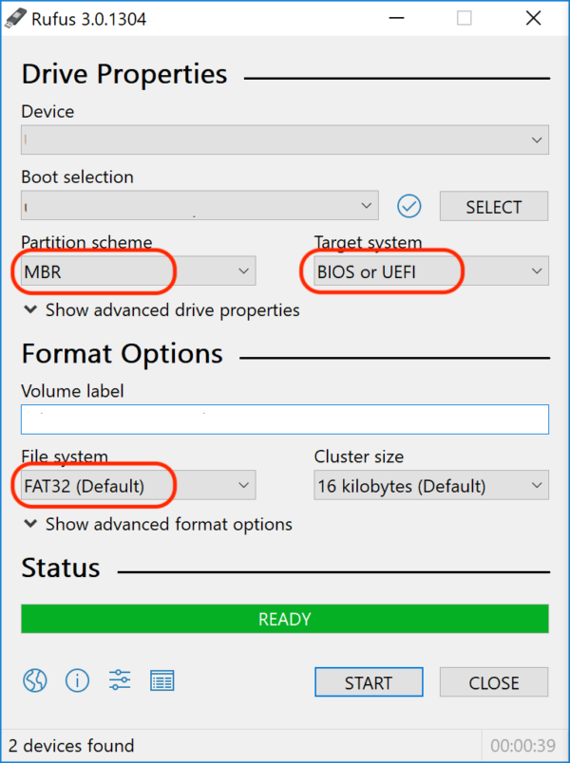Viewport: 570px width, 763px height.
Task: Compute checksums using the checkmark icon
Action: (408, 206)
